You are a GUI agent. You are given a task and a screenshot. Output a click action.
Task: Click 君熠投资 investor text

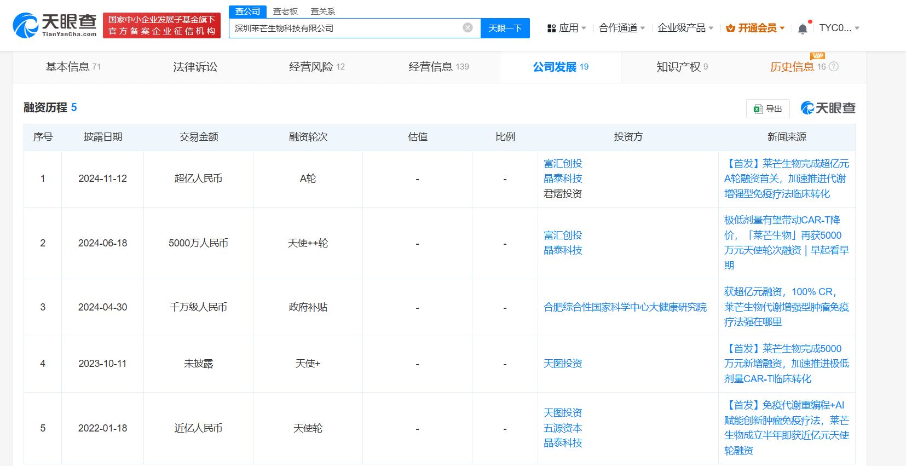(563, 194)
